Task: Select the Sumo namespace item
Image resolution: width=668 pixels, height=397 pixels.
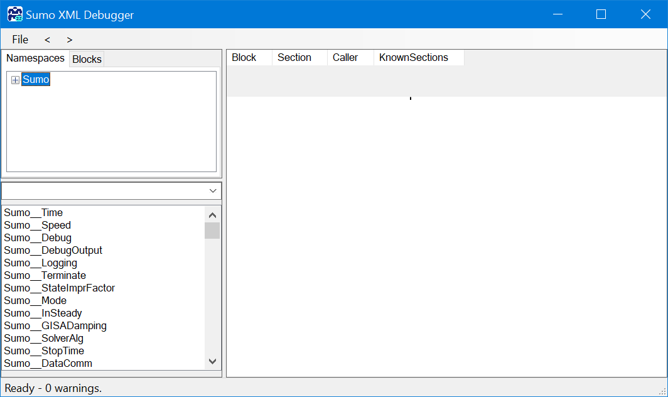Action: pos(36,80)
